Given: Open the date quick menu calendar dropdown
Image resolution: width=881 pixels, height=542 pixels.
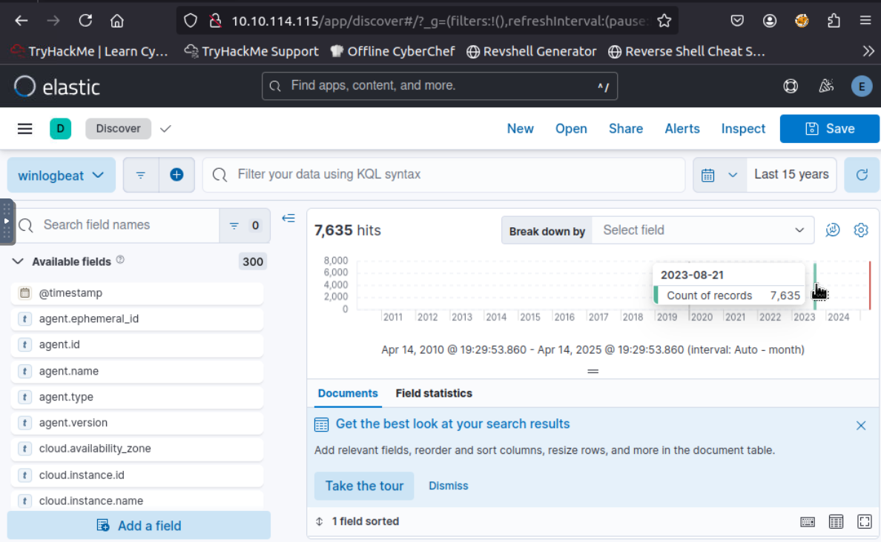Looking at the screenshot, I should pyautogui.click(x=719, y=175).
